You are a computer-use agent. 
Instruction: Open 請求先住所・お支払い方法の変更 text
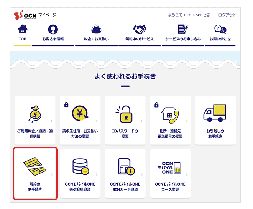coord(80,134)
